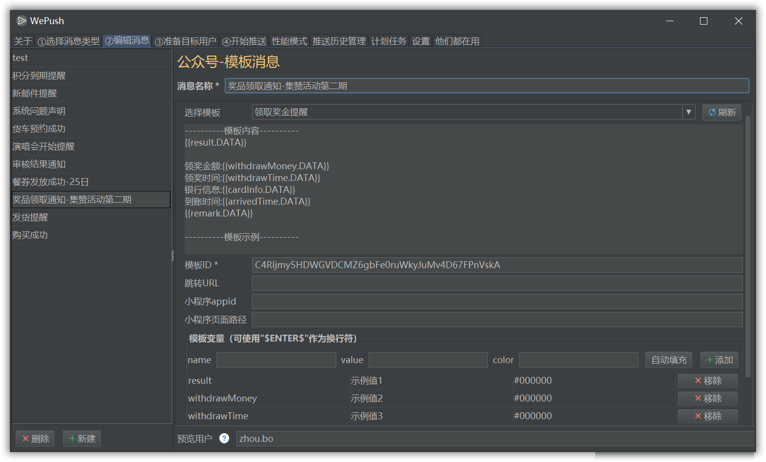Click the color input field

(x=578, y=360)
